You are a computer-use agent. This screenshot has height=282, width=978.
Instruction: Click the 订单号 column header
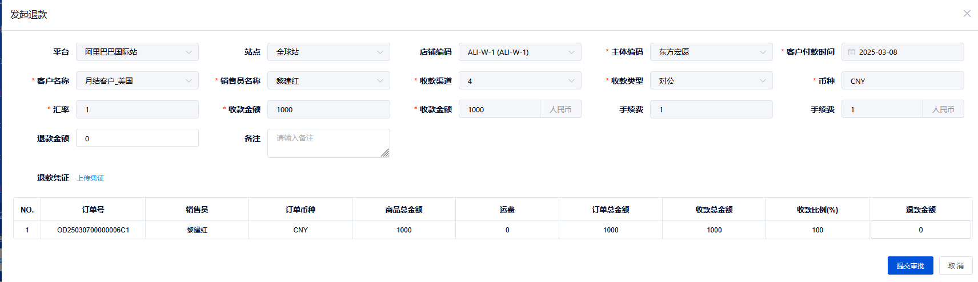(x=93, y=210)
